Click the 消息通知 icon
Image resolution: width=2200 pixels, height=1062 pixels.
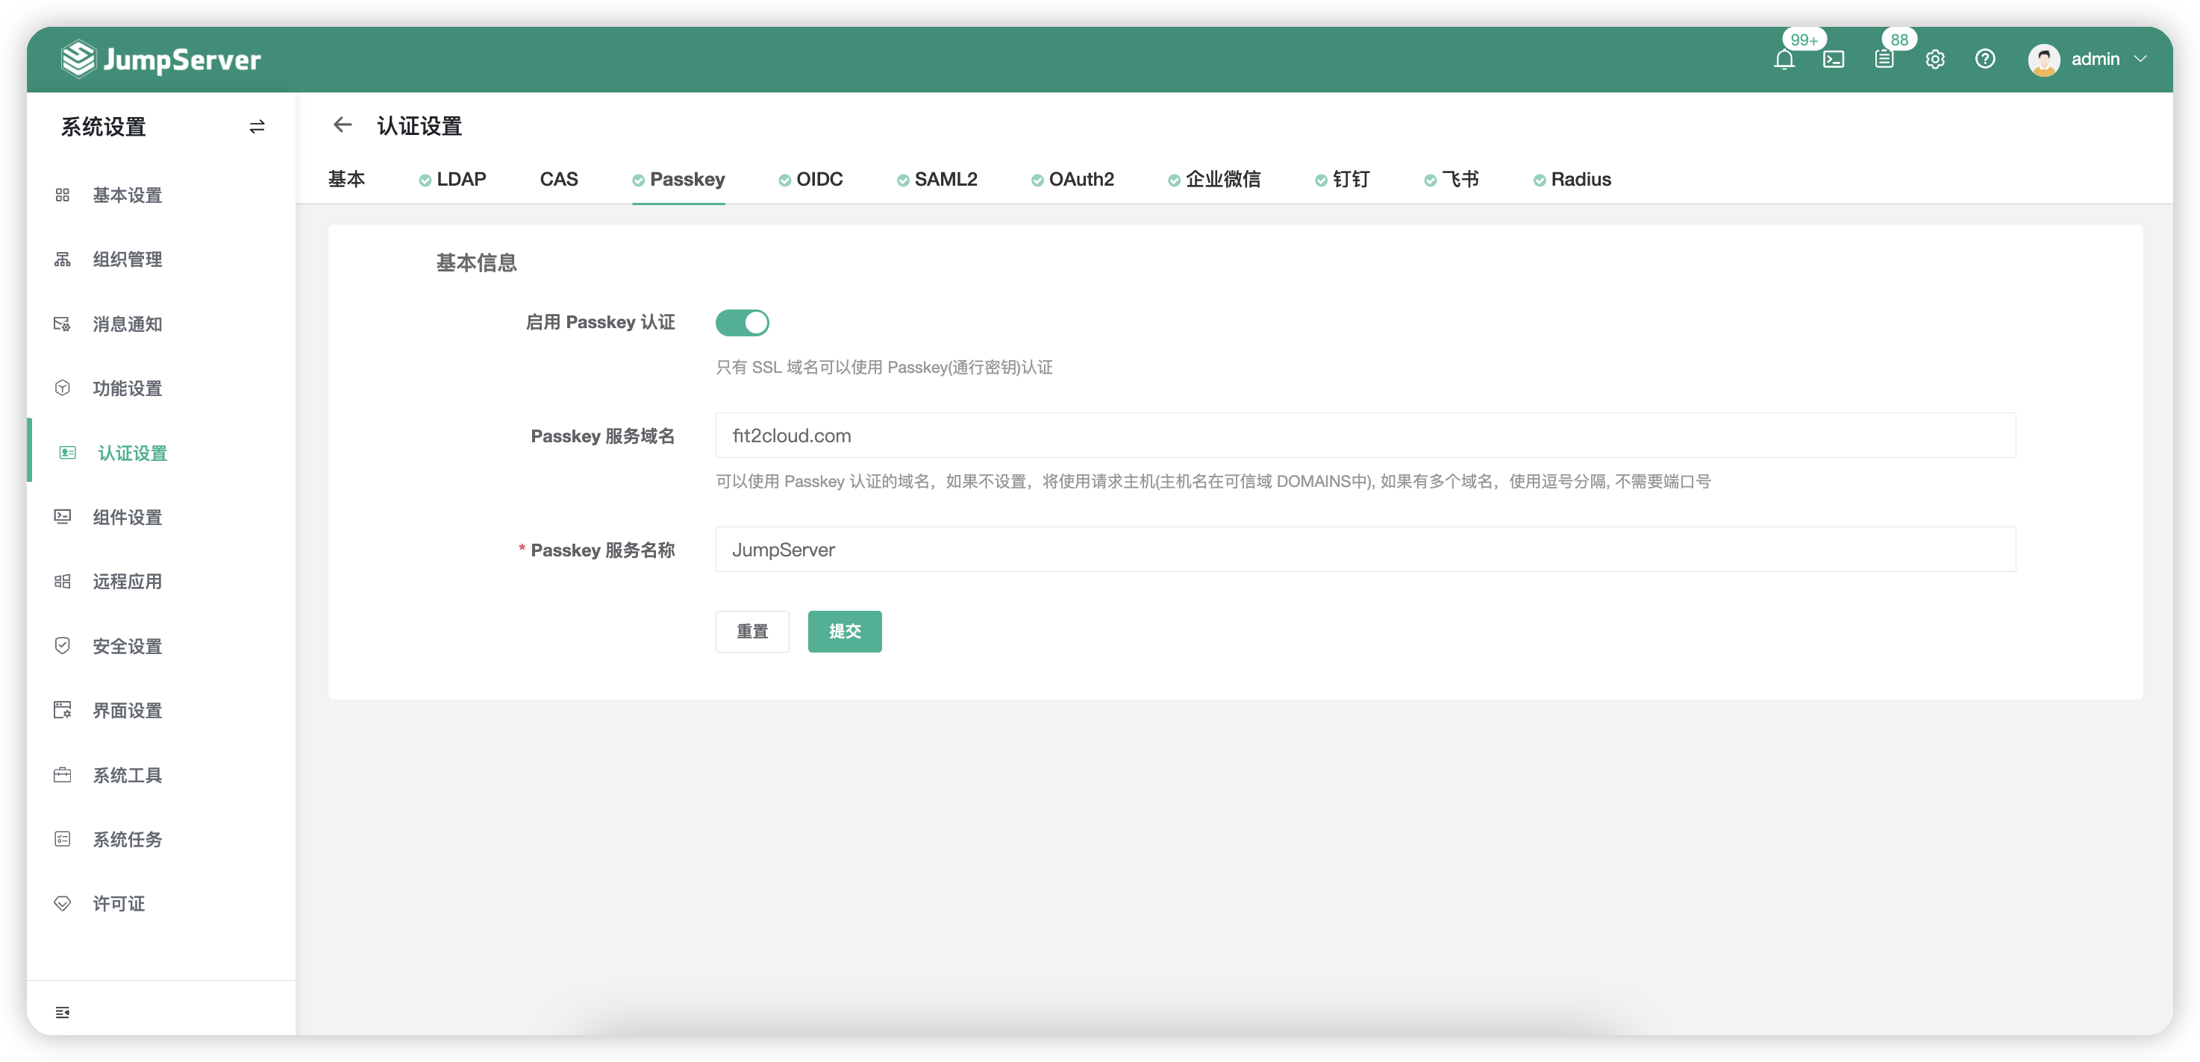click(63, 324)
